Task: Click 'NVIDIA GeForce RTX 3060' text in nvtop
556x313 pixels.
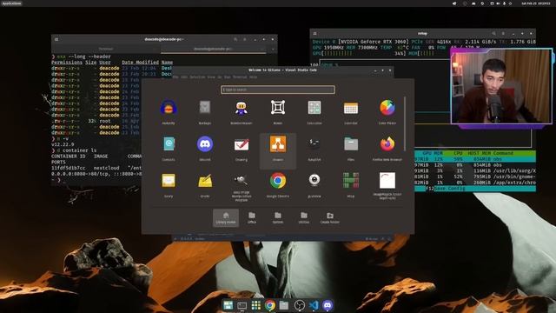Action: [x=374, y=42]
